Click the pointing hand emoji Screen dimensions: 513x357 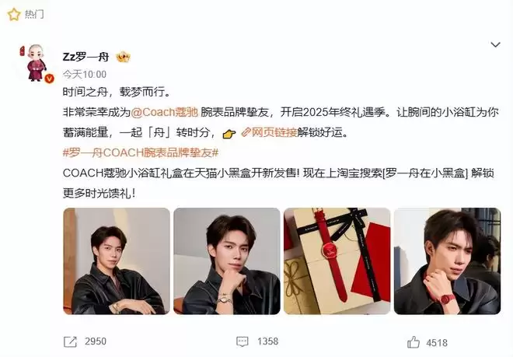pyautogui.click(x=229, y=134)
